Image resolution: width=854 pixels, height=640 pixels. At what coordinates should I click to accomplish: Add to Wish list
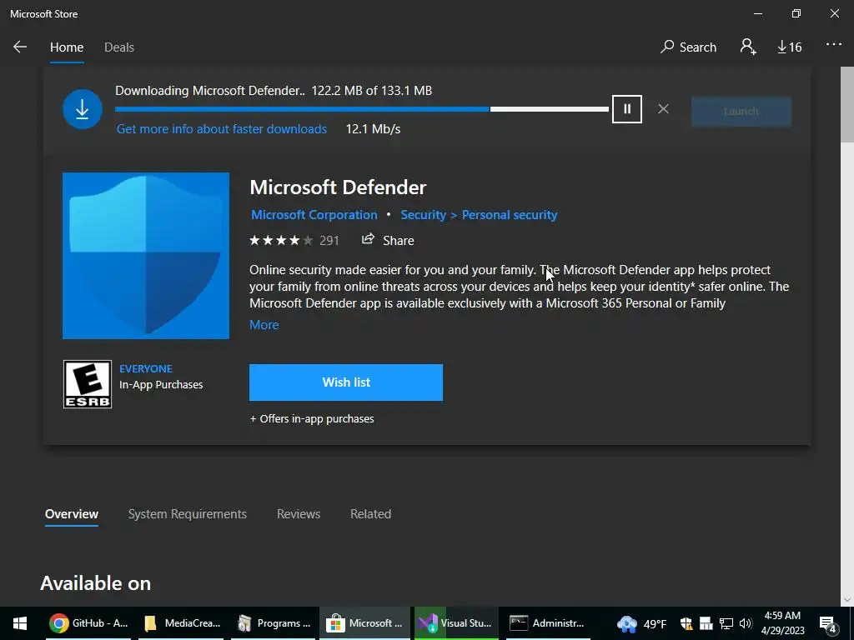click(x=346, y=382)
